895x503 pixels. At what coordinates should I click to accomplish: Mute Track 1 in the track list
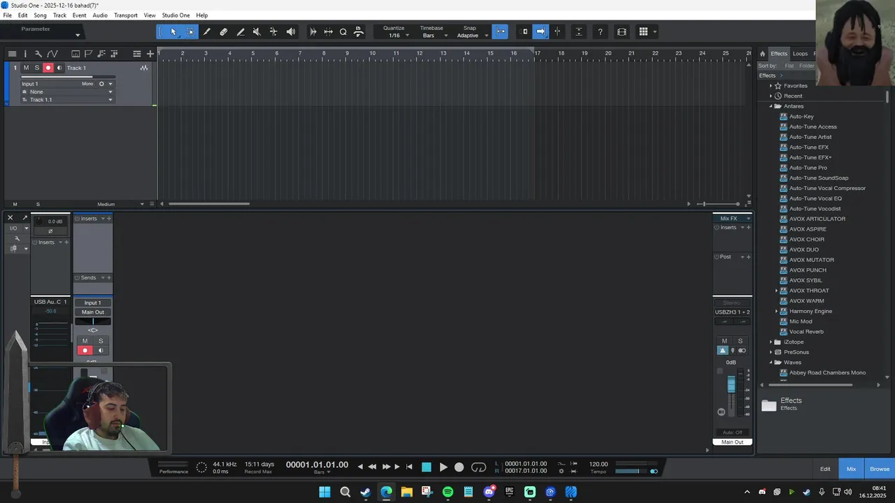tap(26, 68)
